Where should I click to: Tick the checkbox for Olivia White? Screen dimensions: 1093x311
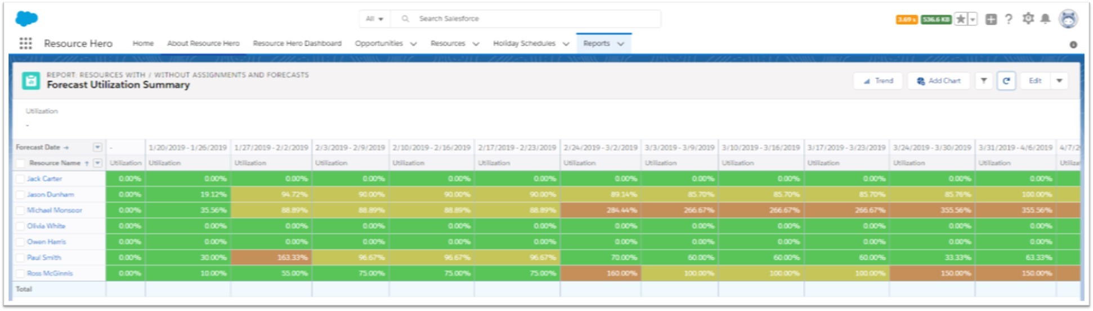coord(20,226)
